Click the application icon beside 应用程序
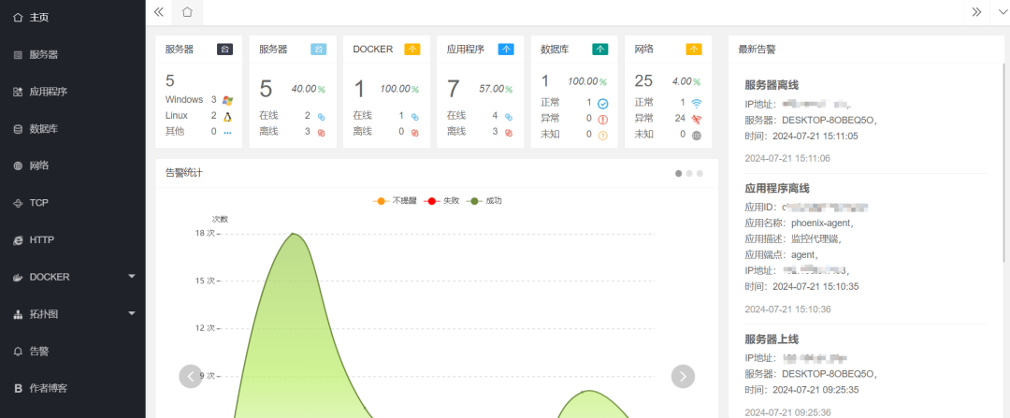 tap(18, 92)
